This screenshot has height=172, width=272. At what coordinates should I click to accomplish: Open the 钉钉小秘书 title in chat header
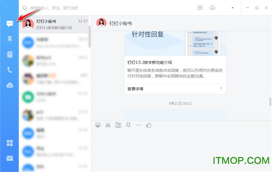(x=121, y=23)
